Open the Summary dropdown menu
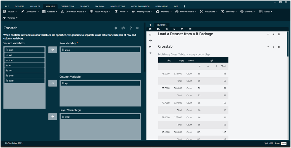This screenshot has height=148, width=291. point(229,12)
